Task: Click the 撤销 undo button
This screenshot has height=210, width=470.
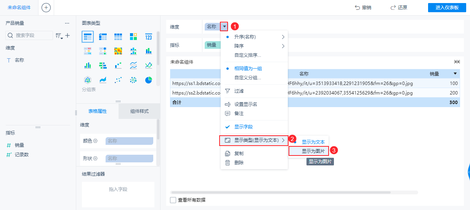Action: tap(363, 8)
